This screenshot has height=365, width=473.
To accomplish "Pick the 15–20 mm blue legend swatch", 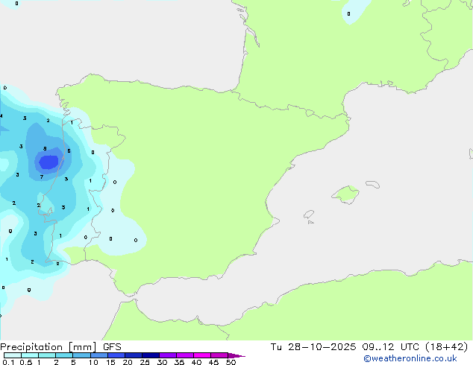I will pos(116,355).
